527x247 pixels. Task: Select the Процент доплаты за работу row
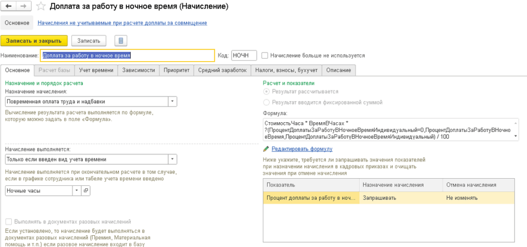[310, 198]
